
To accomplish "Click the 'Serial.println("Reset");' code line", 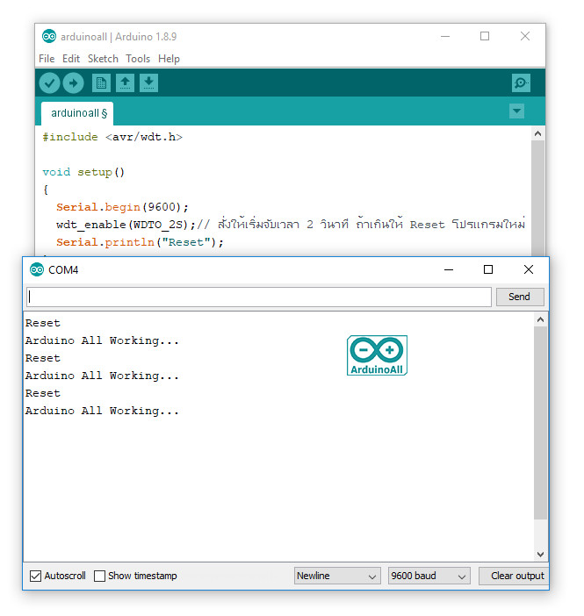I will 140,242.
